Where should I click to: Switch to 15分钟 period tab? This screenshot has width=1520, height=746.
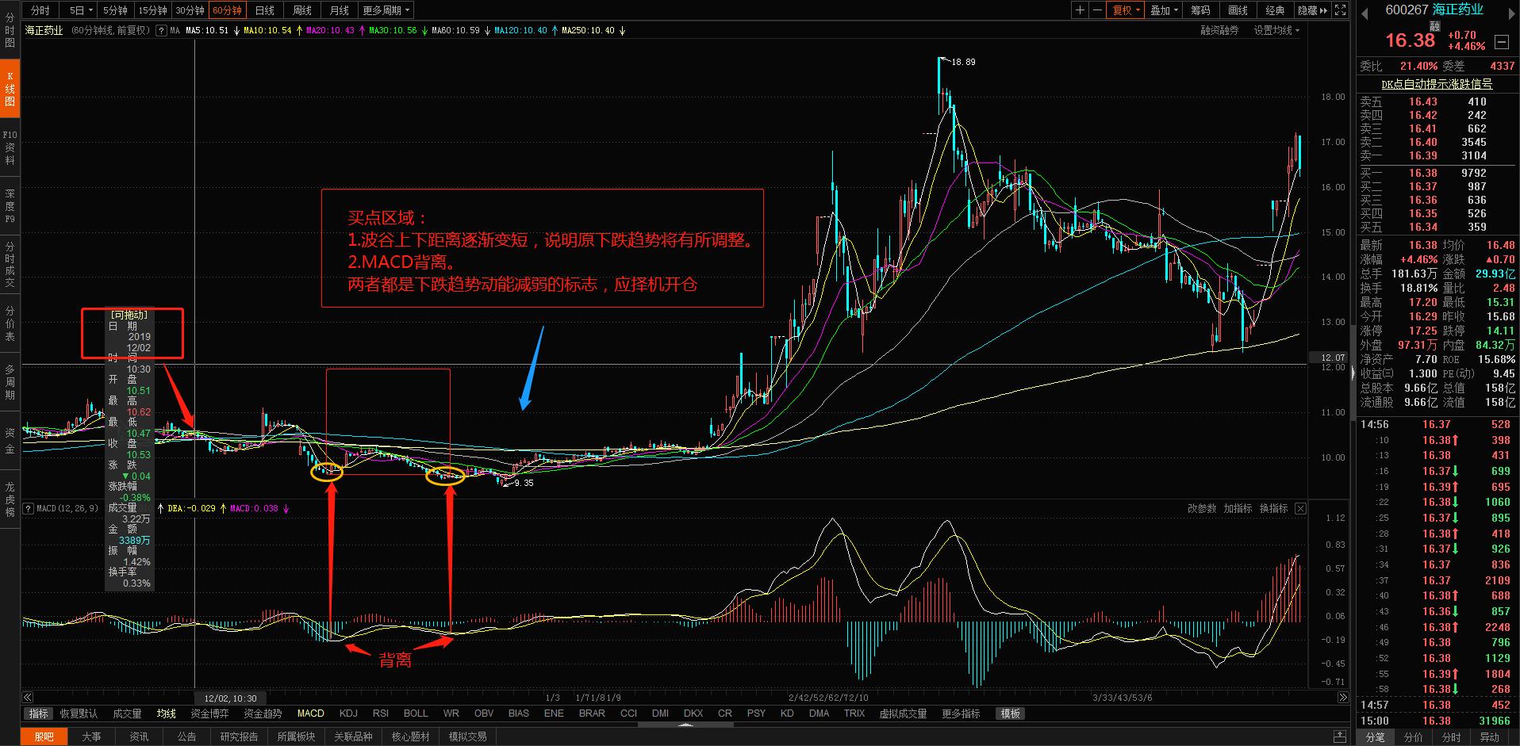(152, 10)
